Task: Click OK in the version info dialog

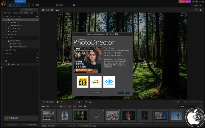Action: click(x=124, y=92)
